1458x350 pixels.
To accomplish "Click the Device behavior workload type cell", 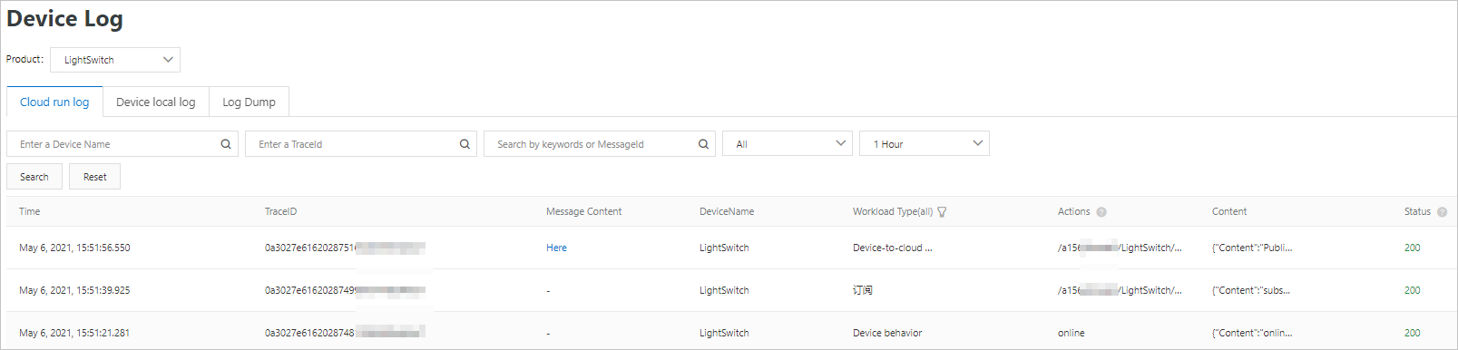I will [x=887, y=333].
